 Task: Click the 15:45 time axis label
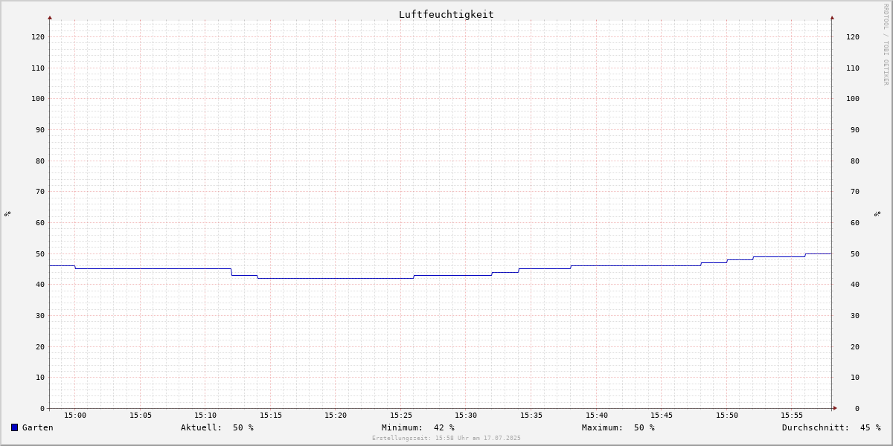click(662, 416)
